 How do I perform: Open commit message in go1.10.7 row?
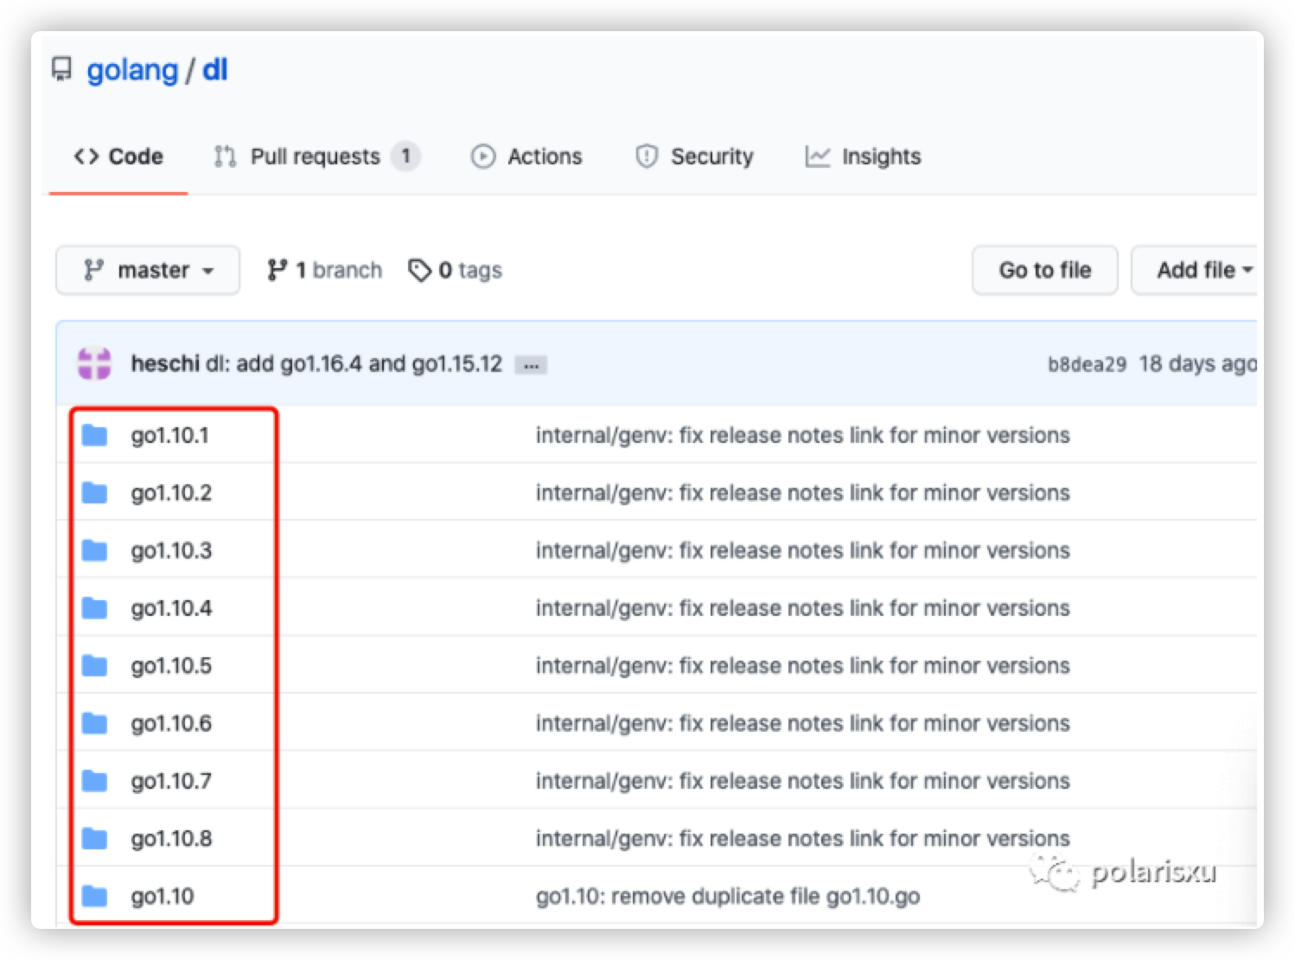click(803, 781)
